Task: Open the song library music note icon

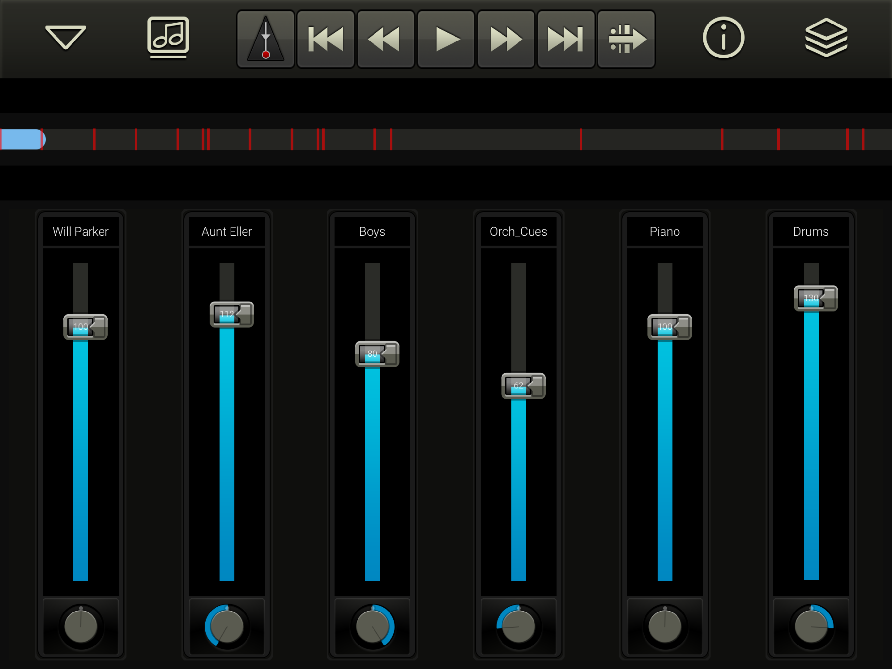Action: (168, 37)
